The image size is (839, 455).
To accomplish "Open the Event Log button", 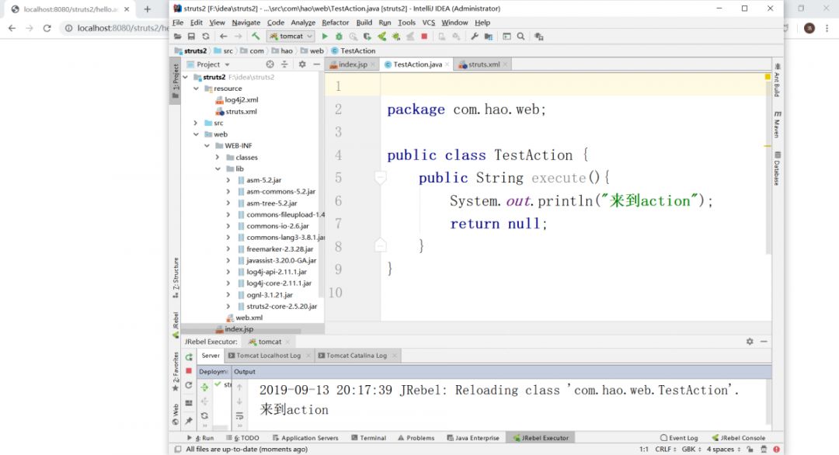I will 679,438.
